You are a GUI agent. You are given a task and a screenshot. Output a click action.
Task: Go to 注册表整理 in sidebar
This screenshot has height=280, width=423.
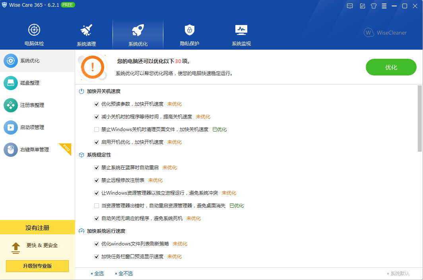32,105
